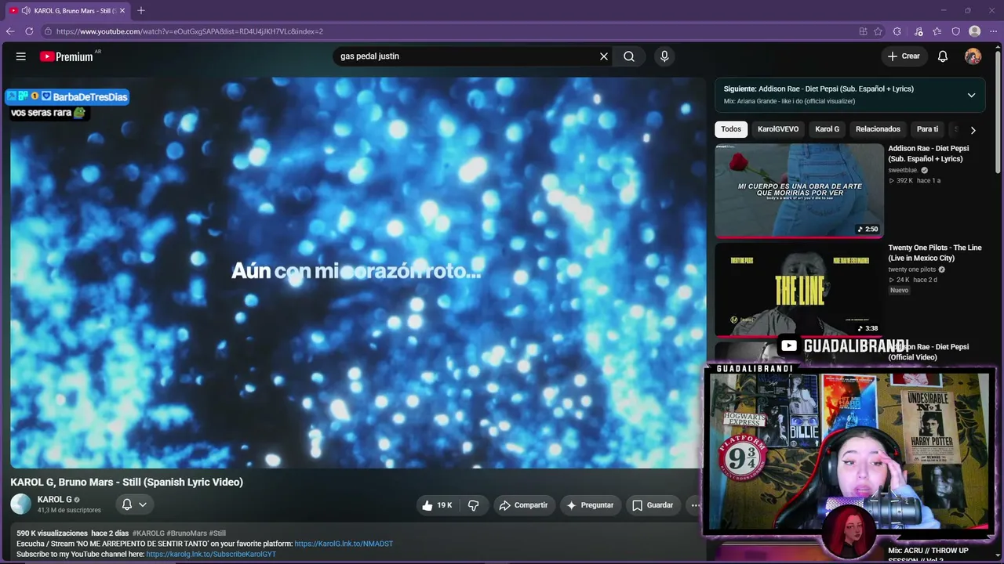Open YouTube notifications bell in header
Image resolution: width=1004 pixels, height=564 pixels.
[943, 56]
